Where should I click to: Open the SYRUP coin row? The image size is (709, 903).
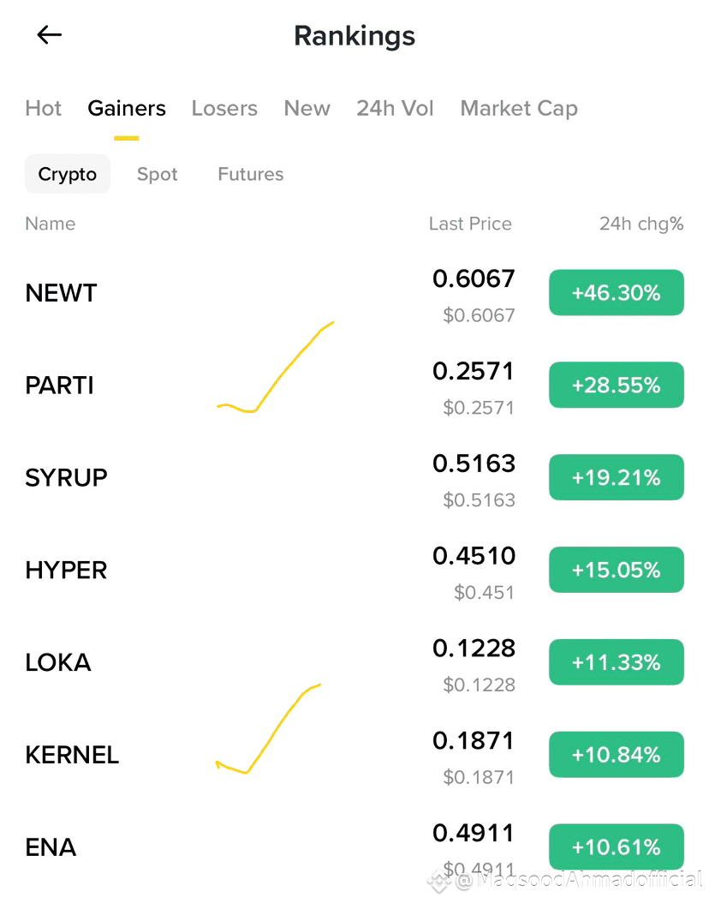(x=354, y=478)
